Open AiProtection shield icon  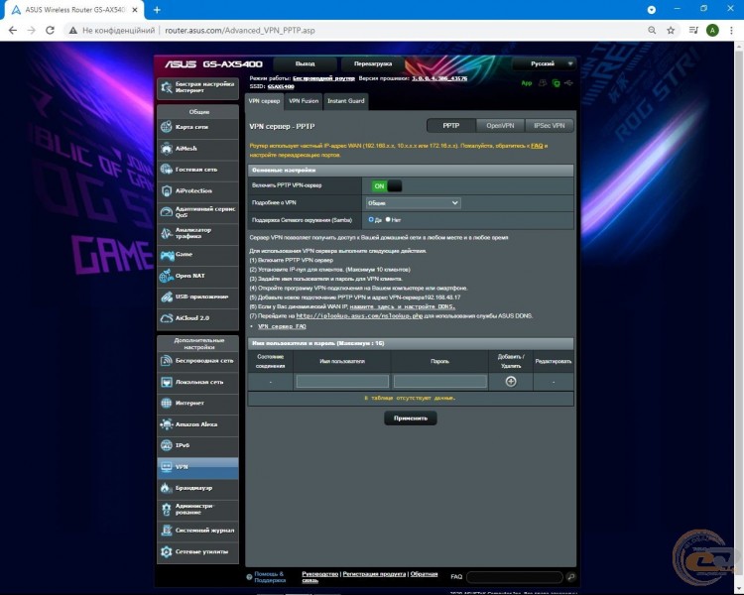pyautogui.click(x=166, y=190)
